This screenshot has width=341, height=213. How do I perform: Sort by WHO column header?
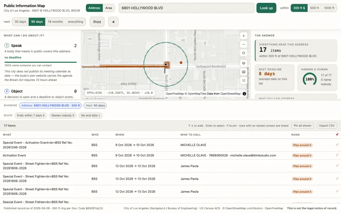pos(95,135)
